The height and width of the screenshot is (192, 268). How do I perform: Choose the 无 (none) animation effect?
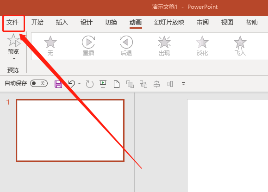(50, 46)
